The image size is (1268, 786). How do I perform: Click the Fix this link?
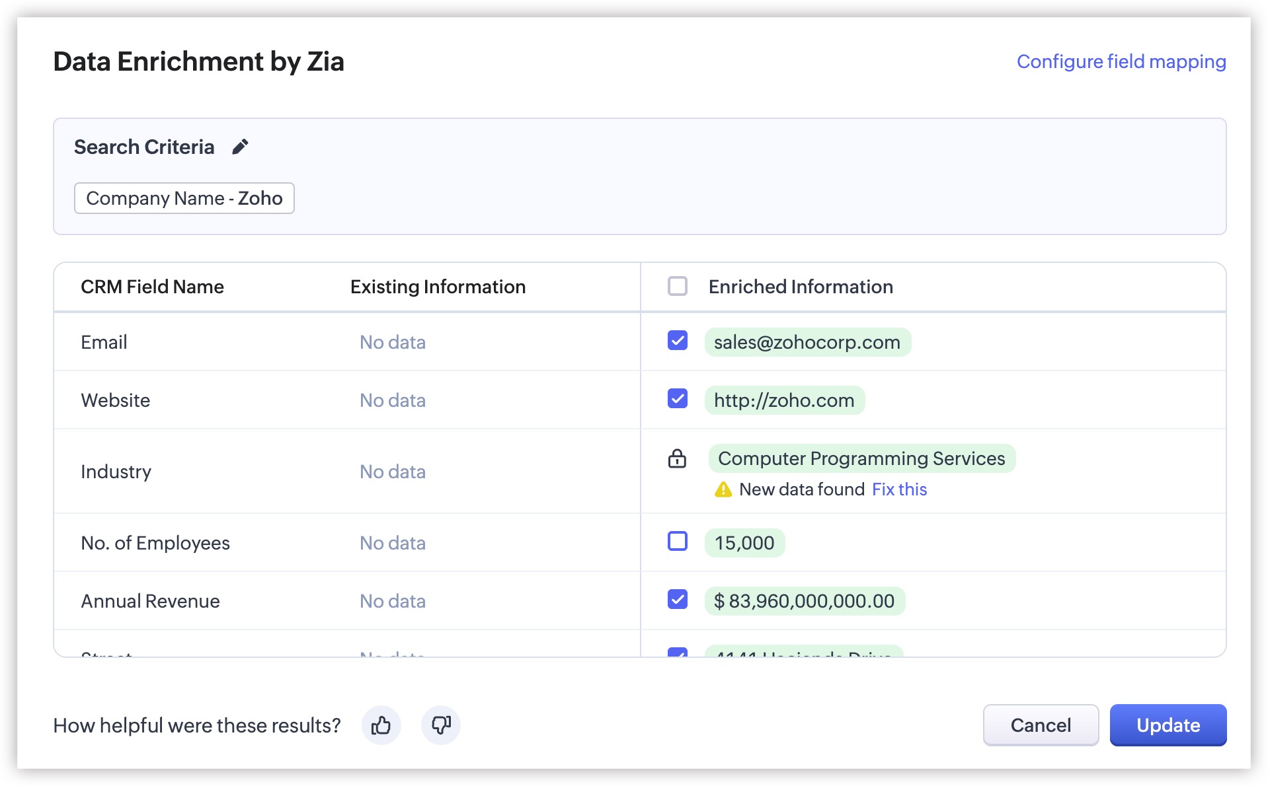point(899,489)
